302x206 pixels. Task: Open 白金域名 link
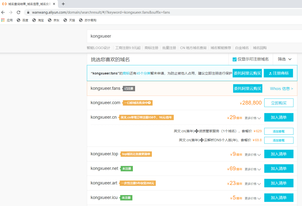point(242,48)
